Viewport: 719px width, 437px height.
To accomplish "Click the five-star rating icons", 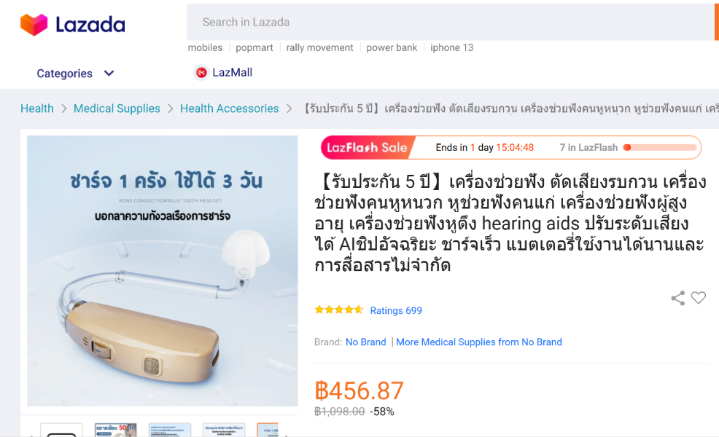I will (339, 310).
